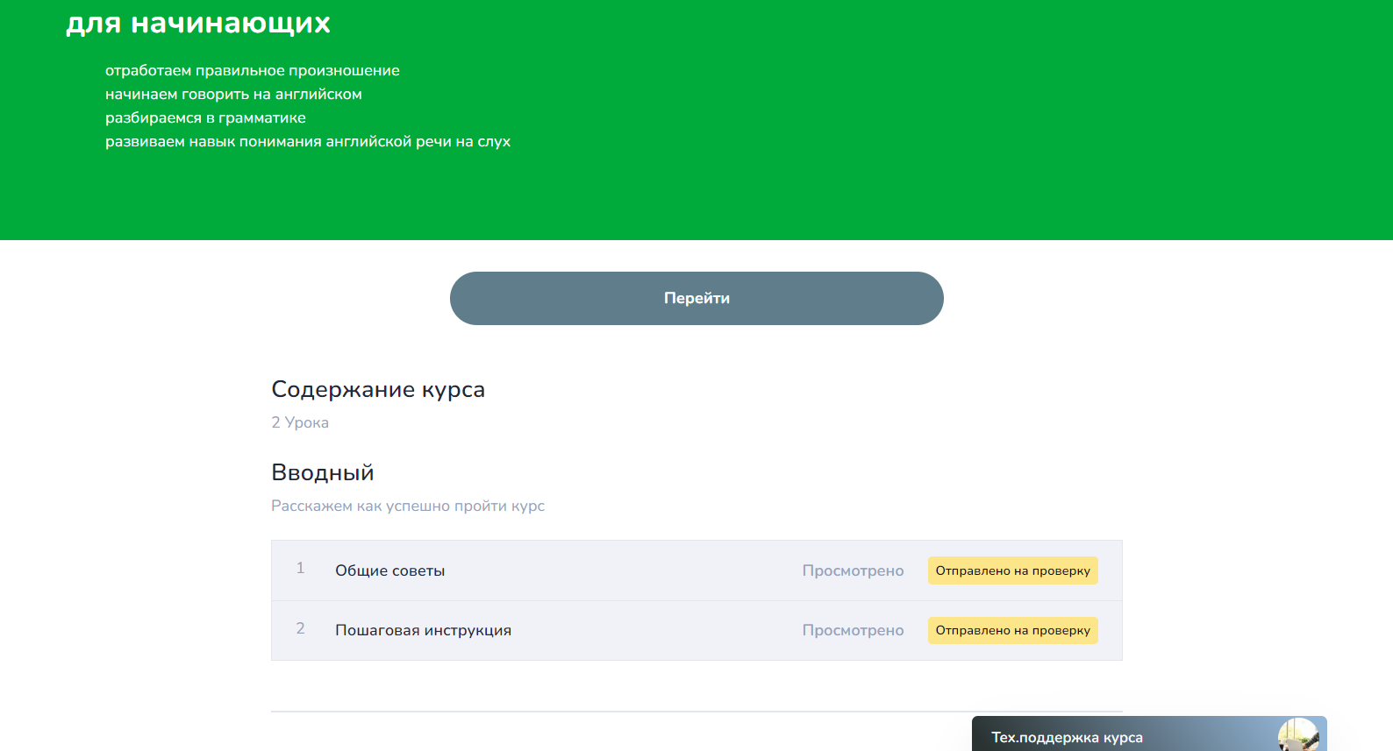
Task: Click the 2 Урока lesson count
Action: pos(300,422)
